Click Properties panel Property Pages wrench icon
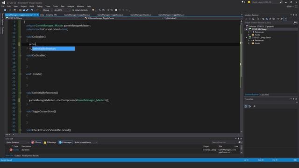The height and width of the screenshot is (168, 299). [x=254, y=106]
